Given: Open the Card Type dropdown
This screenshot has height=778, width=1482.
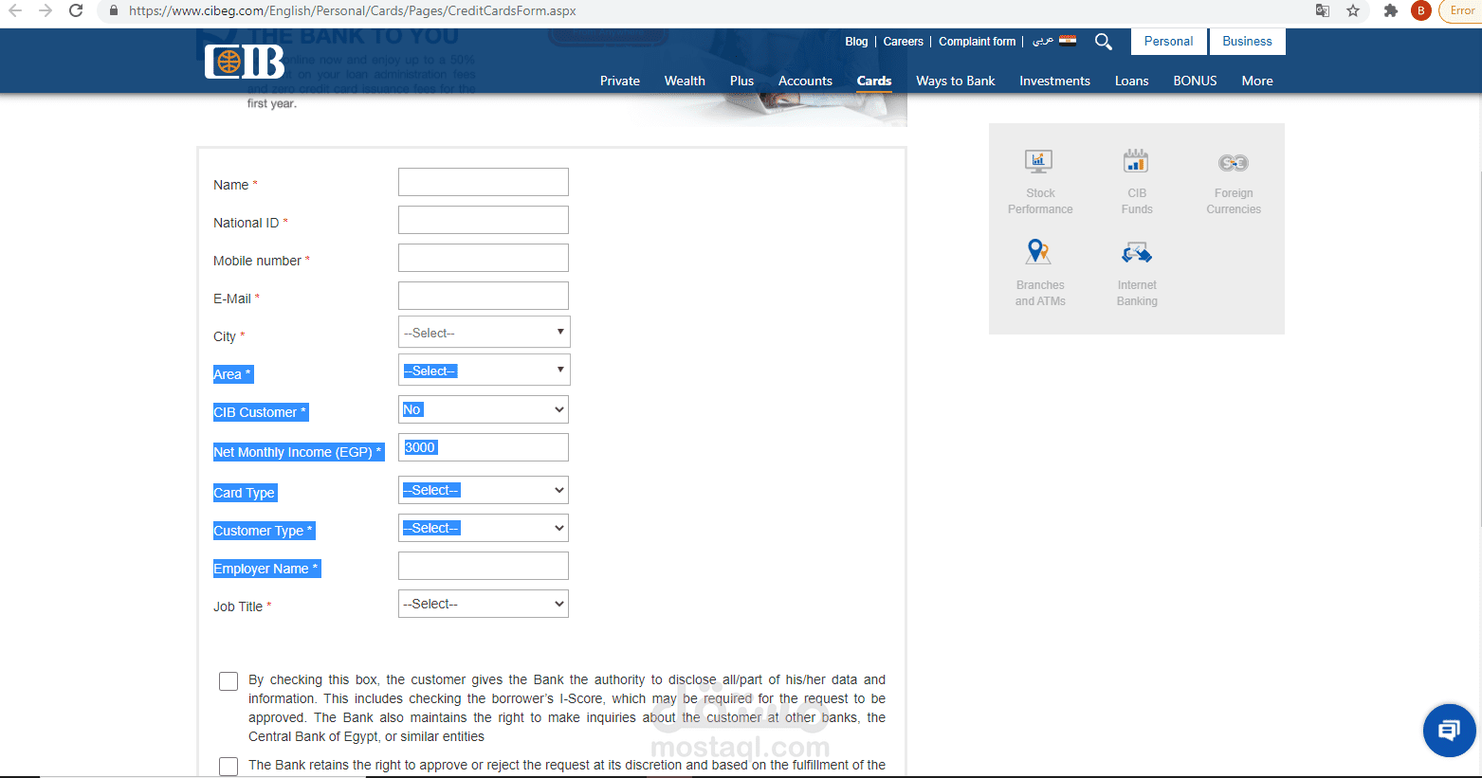Looking at the screenshot, I should click(x=484, y=490).
